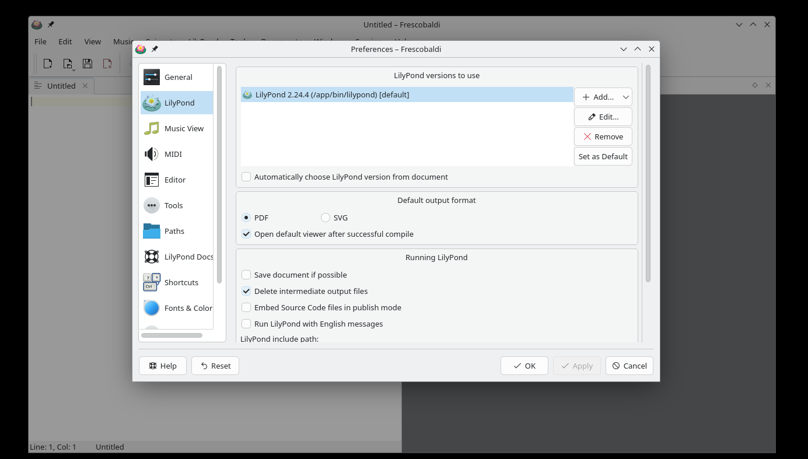Click the dialog title bar down chevron
The height and width of the screenshot is (459, 808).
pos(624,50)
